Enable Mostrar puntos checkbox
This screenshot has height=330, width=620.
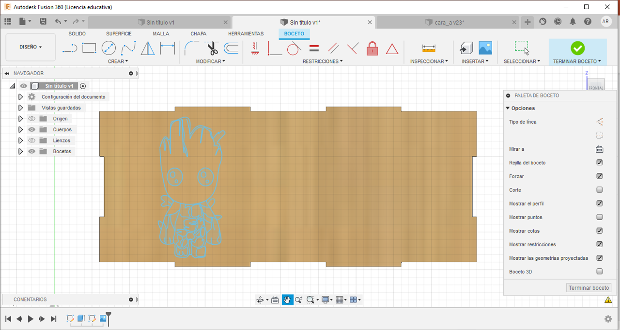(600, 217)
